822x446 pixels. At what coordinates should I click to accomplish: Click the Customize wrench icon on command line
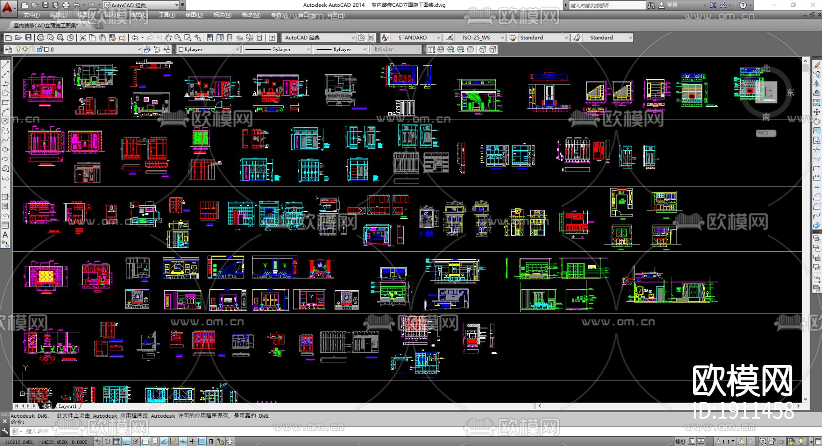click(x=5, y=430)
